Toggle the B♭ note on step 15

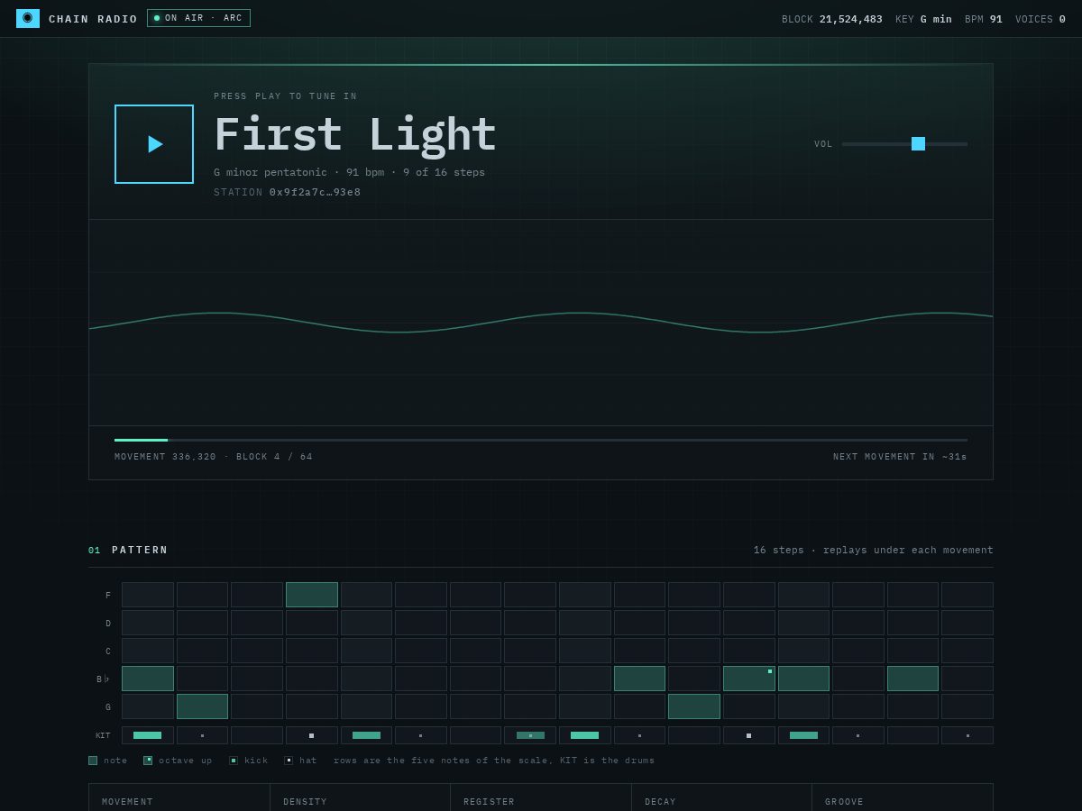(913, 679)
